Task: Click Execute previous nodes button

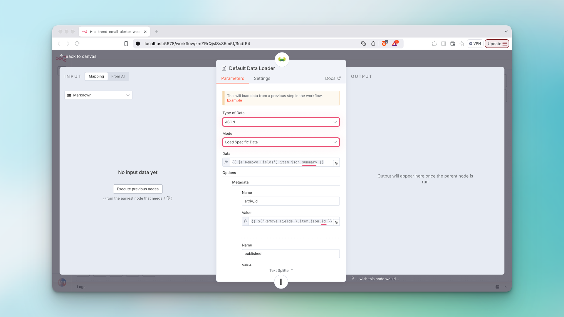Action: pyautogui.click(x=138, y=189)
